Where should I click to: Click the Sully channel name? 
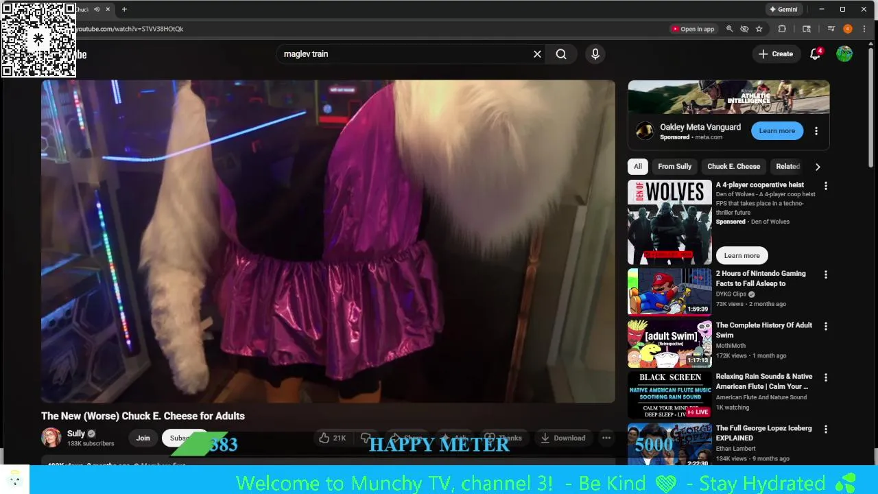pos(76,434)
